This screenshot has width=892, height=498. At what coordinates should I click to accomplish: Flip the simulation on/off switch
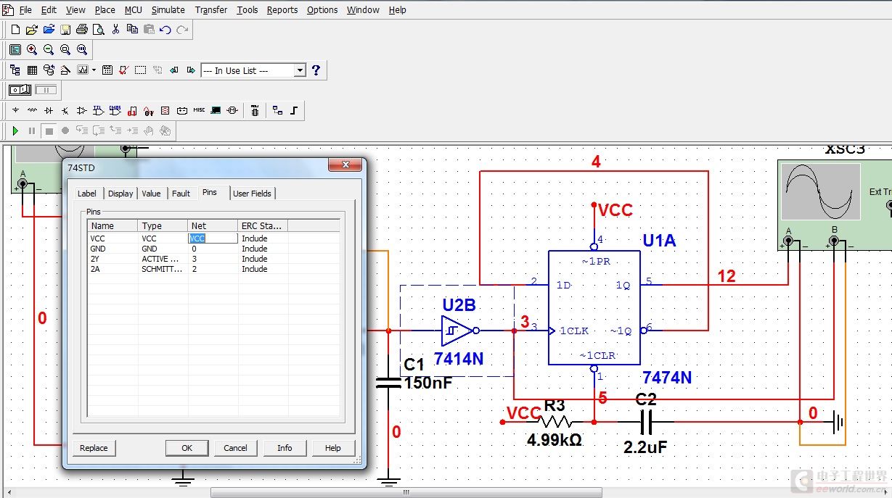pos(20,90)
